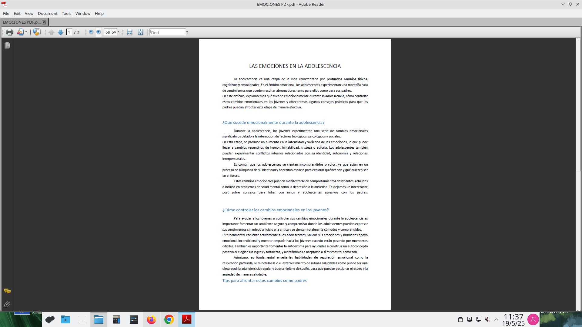
Task: Click the web meeting globe icon
Action: tap(37, 32)
